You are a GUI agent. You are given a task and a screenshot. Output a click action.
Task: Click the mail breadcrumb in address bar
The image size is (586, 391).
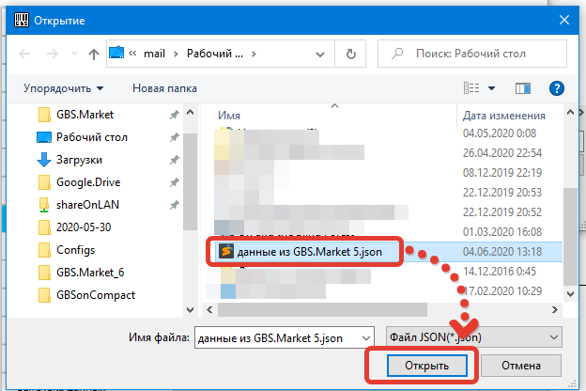[x=154, y=54]
